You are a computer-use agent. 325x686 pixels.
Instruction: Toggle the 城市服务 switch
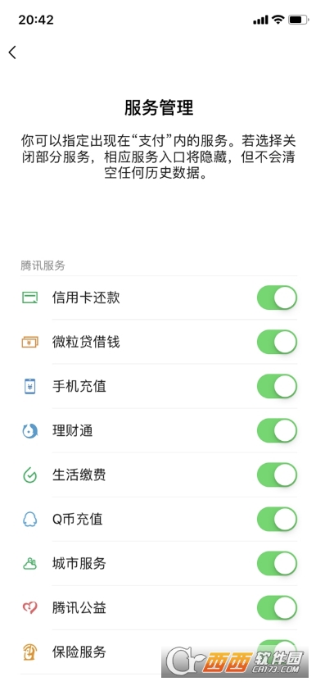277,564
